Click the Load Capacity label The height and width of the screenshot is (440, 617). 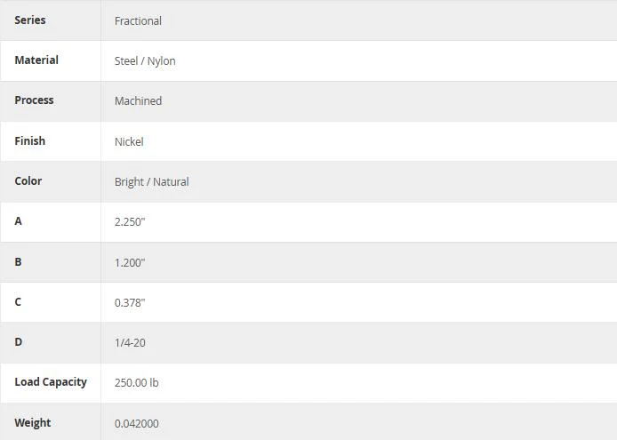click(x=51, y=382)
